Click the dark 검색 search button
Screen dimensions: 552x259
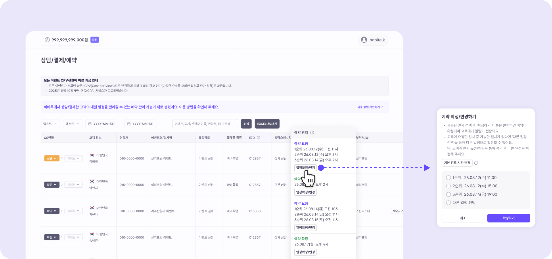tap(246, 124)
